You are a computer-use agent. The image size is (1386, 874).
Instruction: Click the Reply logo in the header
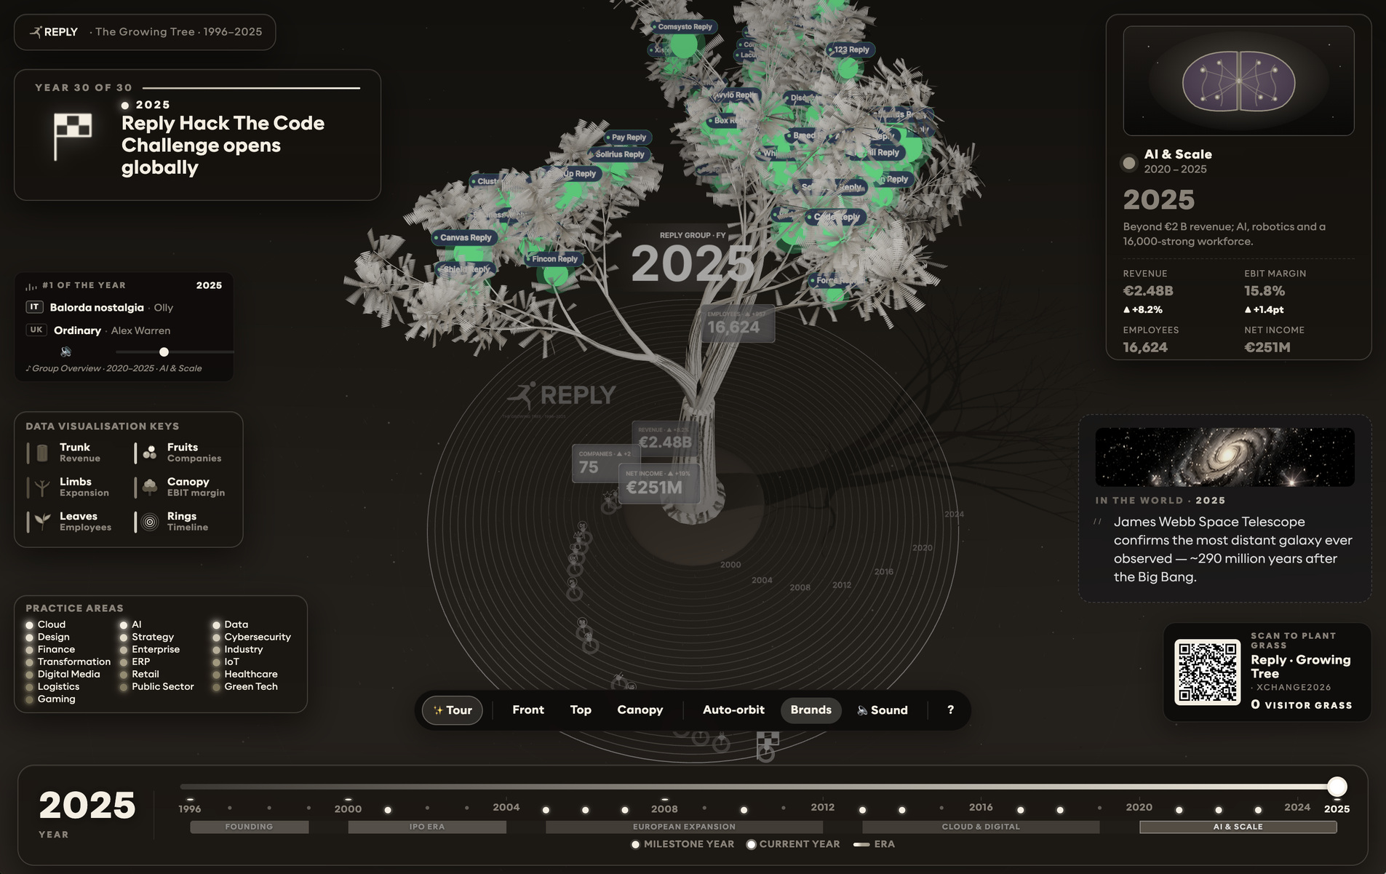click(53, 32)
